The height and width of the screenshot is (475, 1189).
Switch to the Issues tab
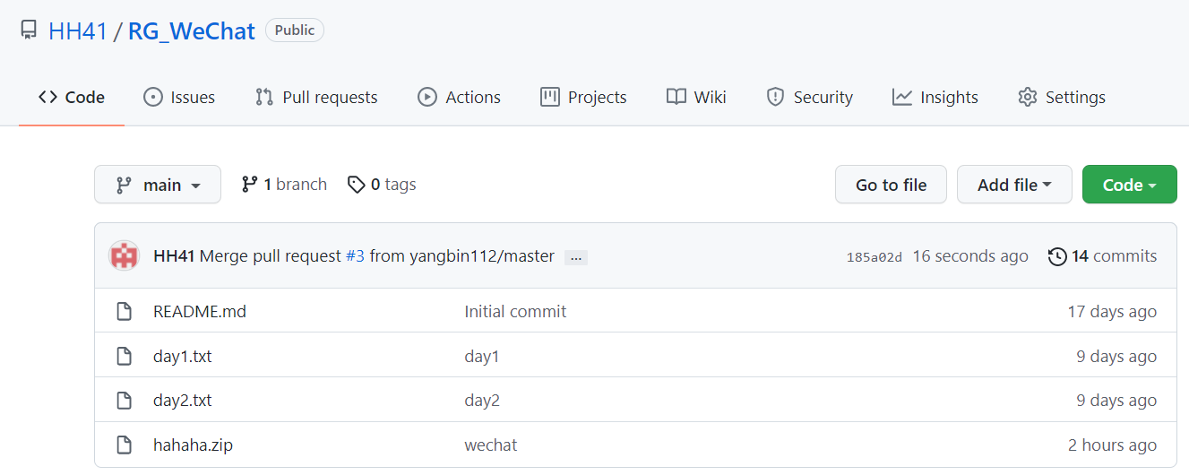(179, 97)
